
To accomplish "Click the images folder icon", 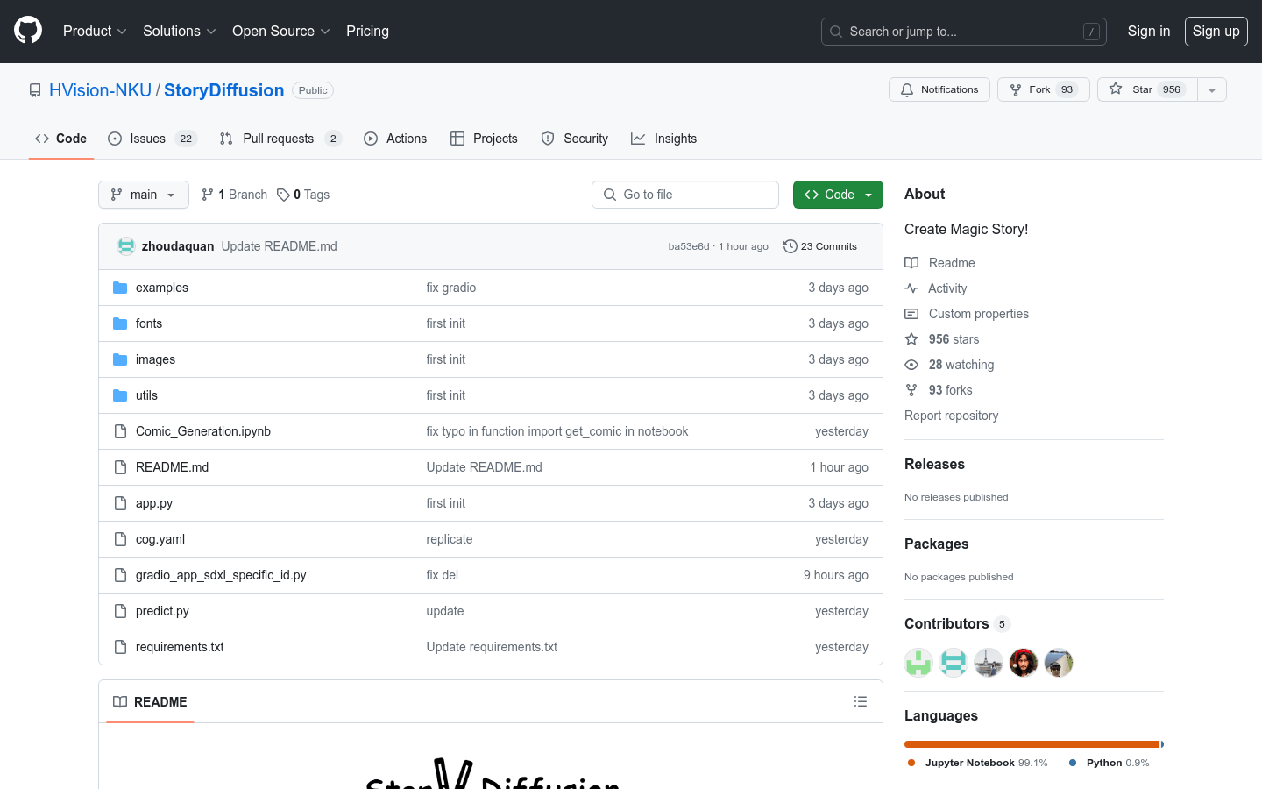I will tap(120, 359).
